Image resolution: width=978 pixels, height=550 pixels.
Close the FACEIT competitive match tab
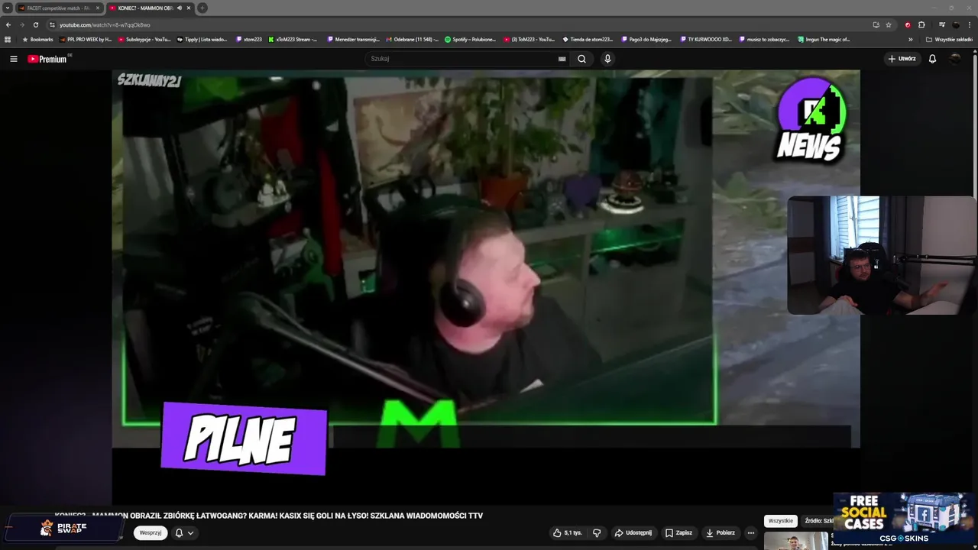pos(97,8)
